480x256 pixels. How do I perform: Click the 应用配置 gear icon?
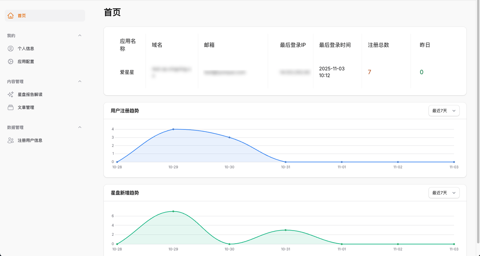pyautogui.click(x=10, y=61)
